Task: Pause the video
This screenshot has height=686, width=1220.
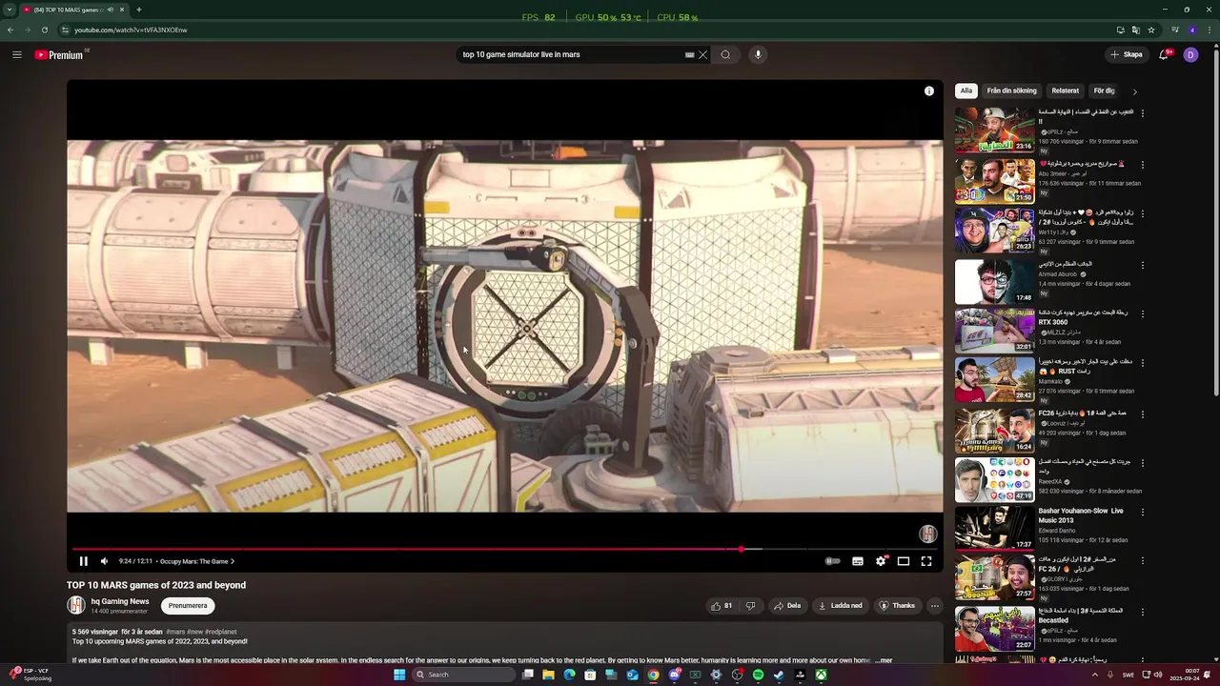Action: [x=83, y=561]
